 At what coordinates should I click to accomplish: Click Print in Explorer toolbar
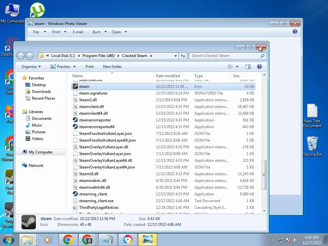click(90, 67)
